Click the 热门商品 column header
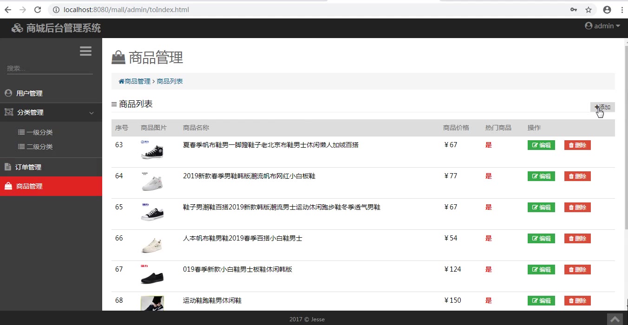Viewport: 628px width, 325px height. tap(498, 128)
